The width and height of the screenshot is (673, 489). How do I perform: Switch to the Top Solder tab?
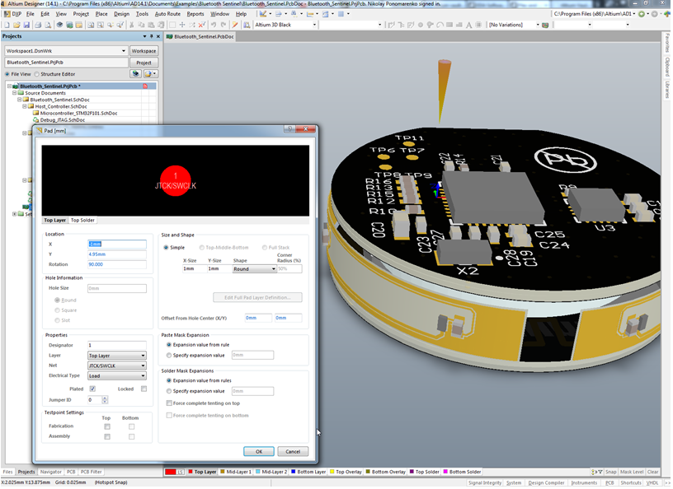[82, 221]
